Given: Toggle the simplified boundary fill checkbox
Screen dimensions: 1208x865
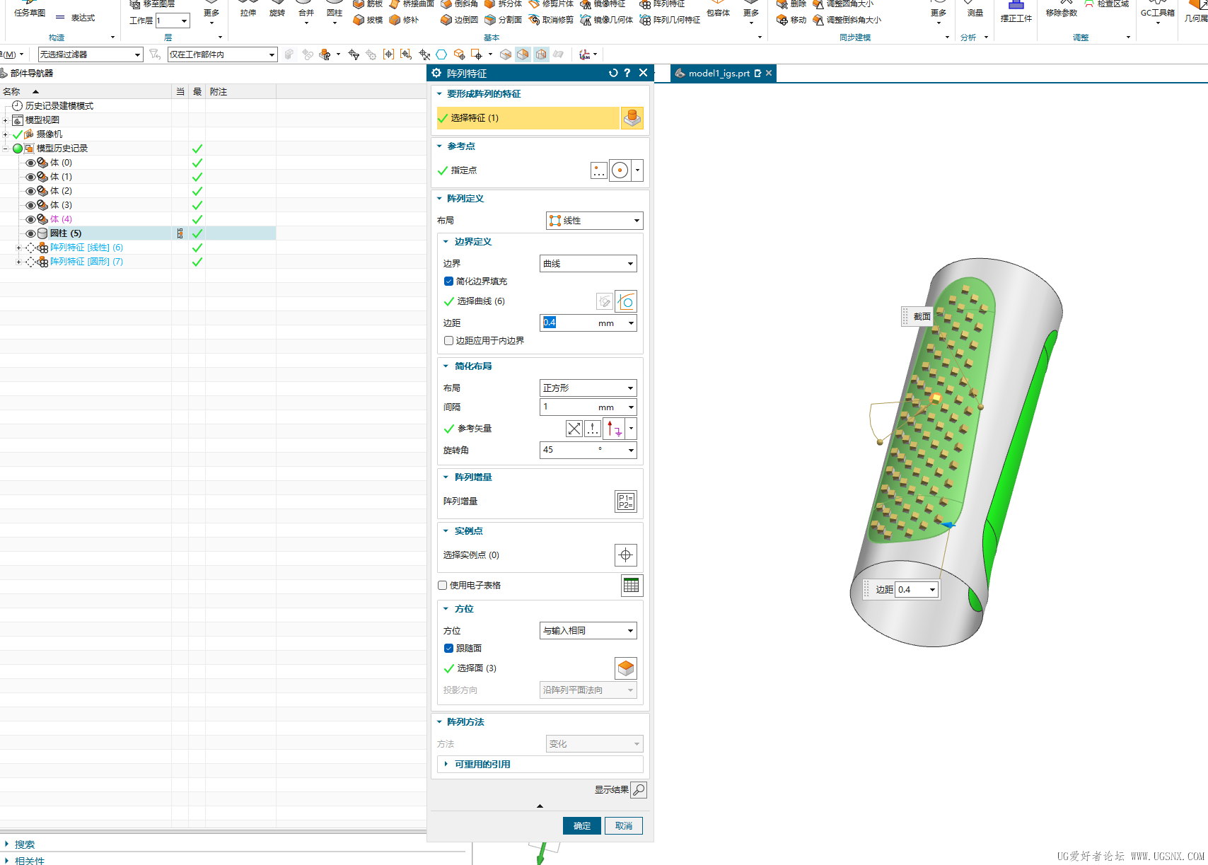Looking at the screenshot, I should pyautogui.click(x=448, y=281).
